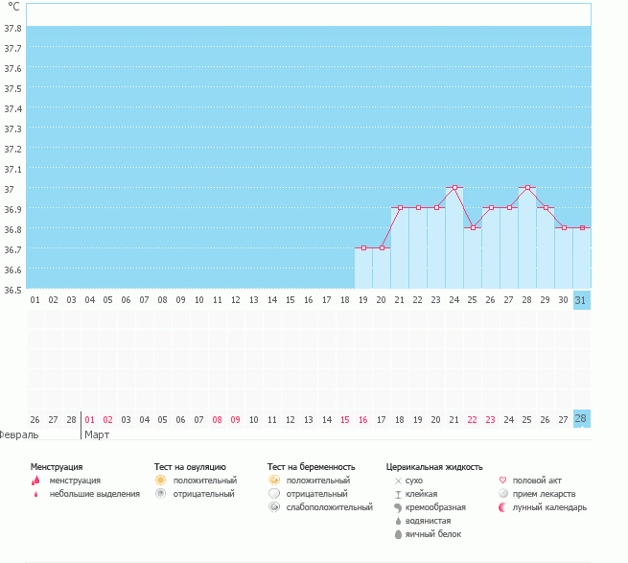Pick the positive ovulation test icon
The height and width of the screenshot is (563, 628).
pos(161,481)
